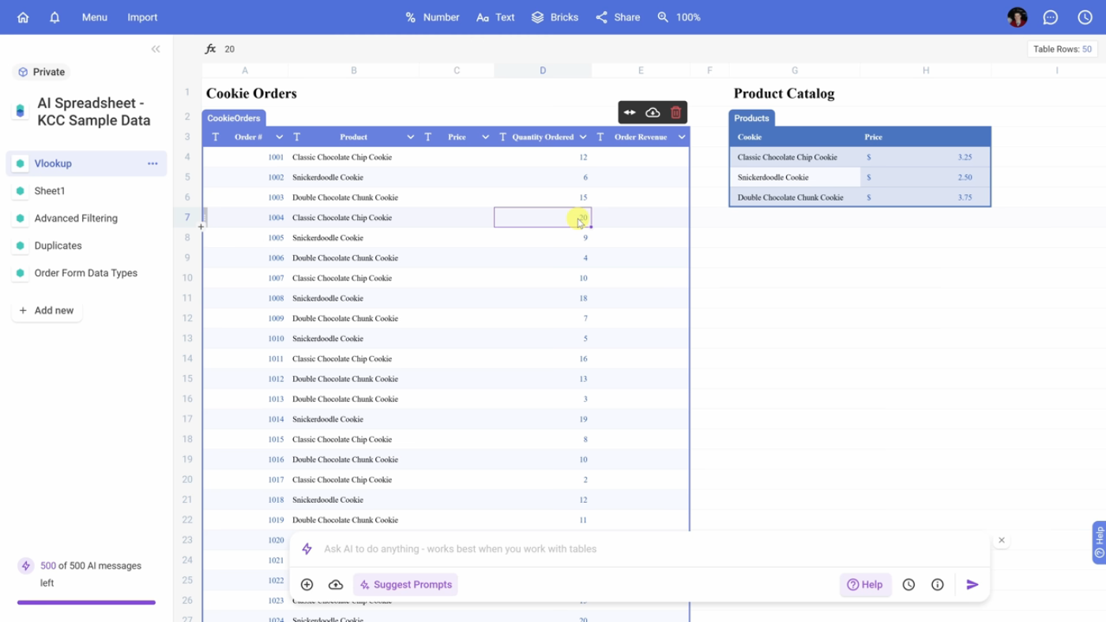Open the Menu item
Image resolution: width=1106 pixels, height=622 pixels.
pyautogui.click(x=95, y=17)
